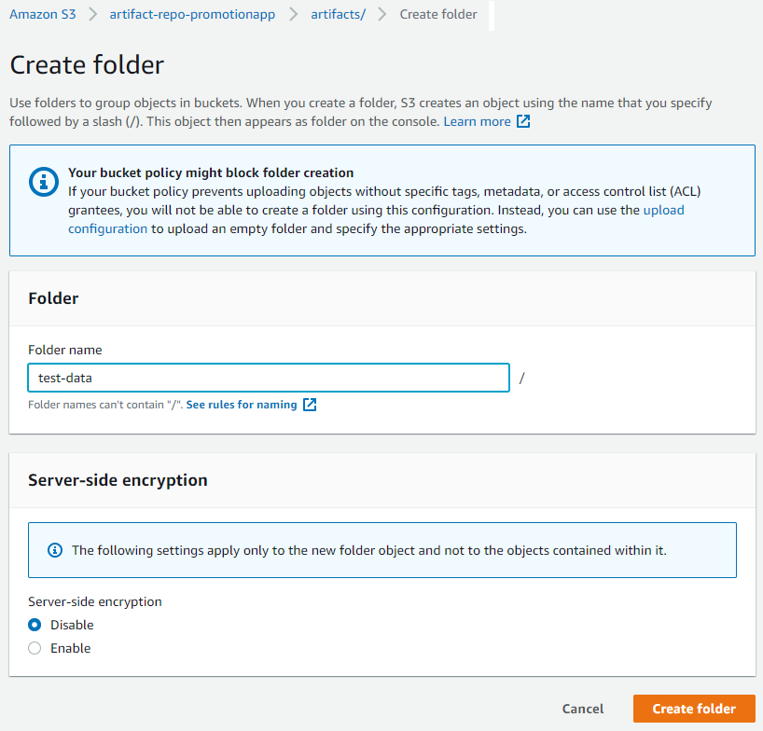Go to Amazon S3 breadcrumb link
763x731 pixels.
coord(43,15)
